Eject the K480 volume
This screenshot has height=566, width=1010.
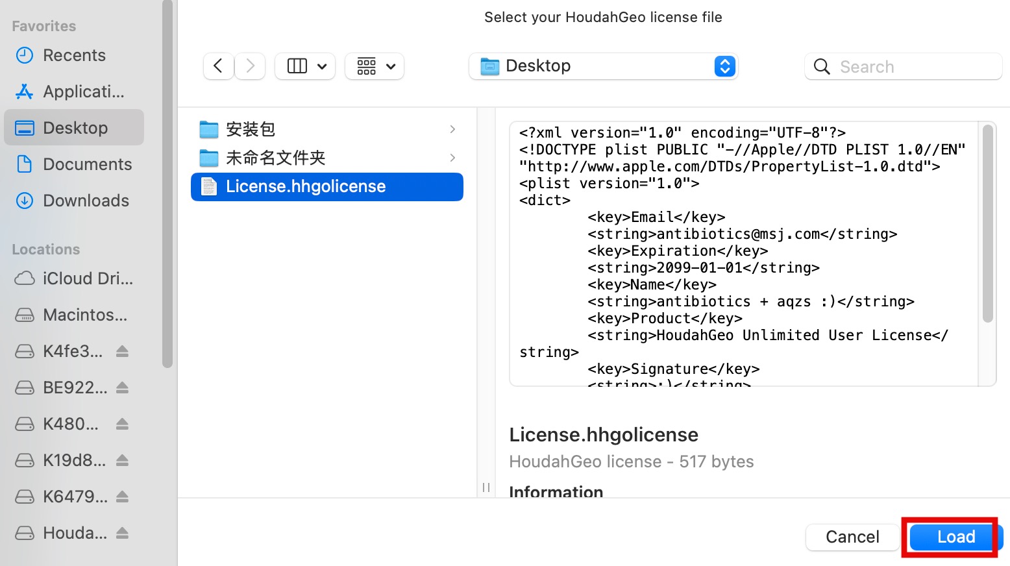(122, 424)
